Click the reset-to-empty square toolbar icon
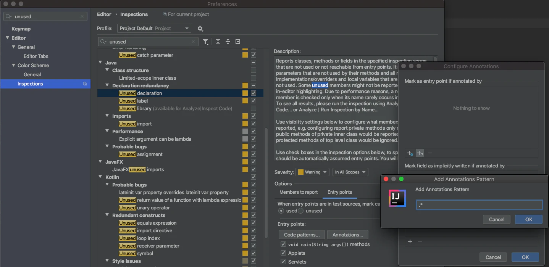This screenshot has height=267, width=549. 238,42
